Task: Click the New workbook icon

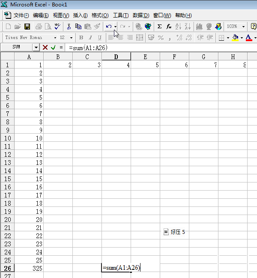Action: pyautogui.click(x=8, y=27)
